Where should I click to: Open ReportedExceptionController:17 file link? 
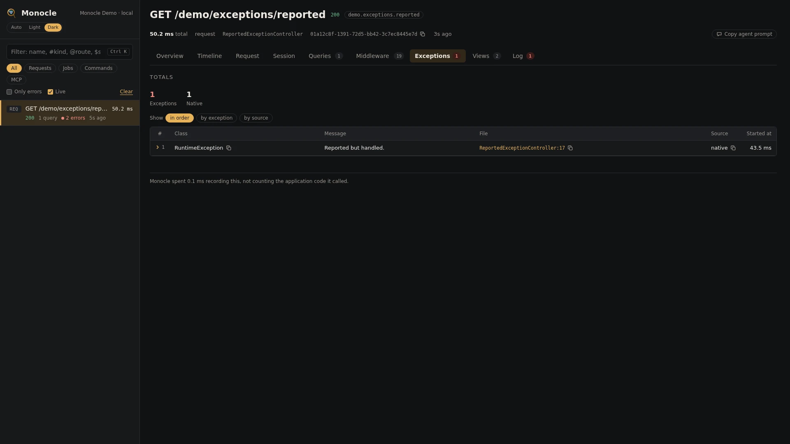(522, 148)
